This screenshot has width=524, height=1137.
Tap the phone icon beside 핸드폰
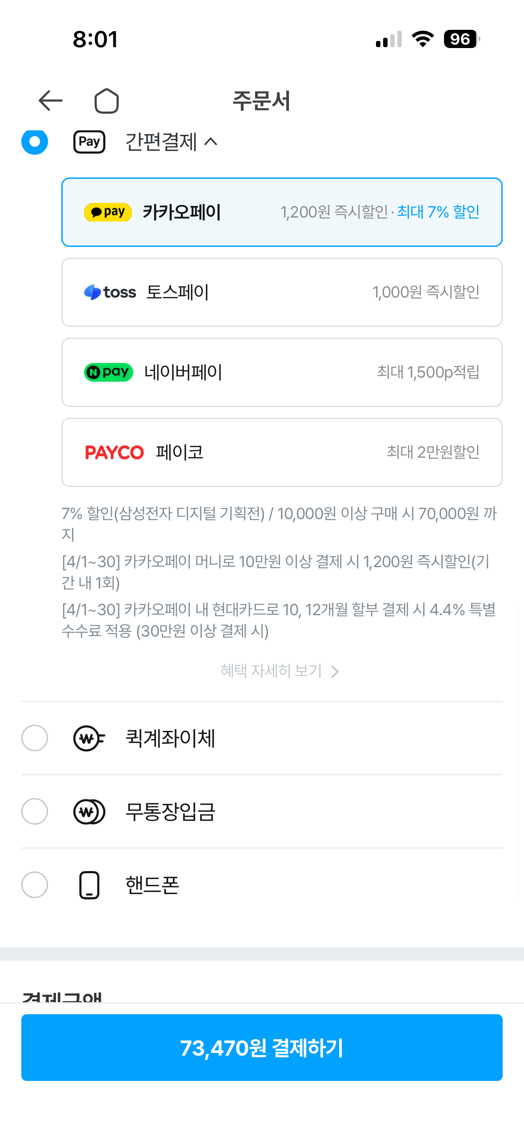coord(88,885)
